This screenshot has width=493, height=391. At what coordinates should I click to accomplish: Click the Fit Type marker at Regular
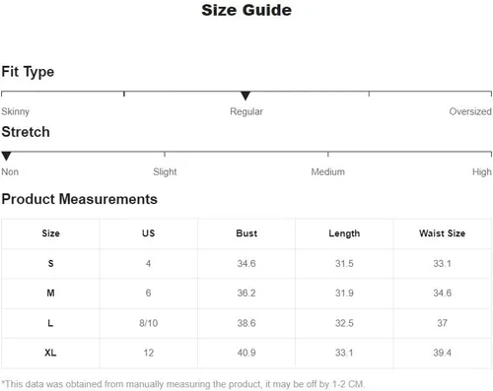[x=246, y=96]
